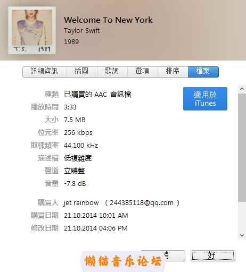Click empty scrollbar track below thumb
The image size is (246, 272).
(x=242, y=216)
